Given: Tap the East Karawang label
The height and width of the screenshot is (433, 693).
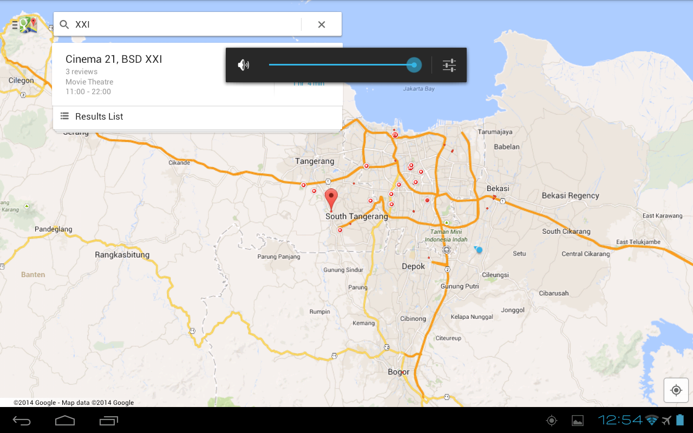Looking at the screenshot, I should pos(662,216).
